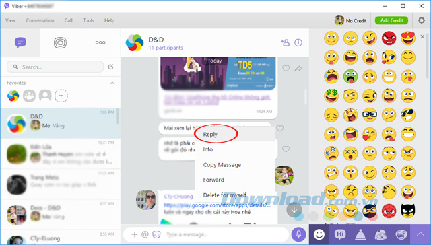Like the 'nhớ là phải' message
This screenshot has width=431, height=245.
coord(286,149)
